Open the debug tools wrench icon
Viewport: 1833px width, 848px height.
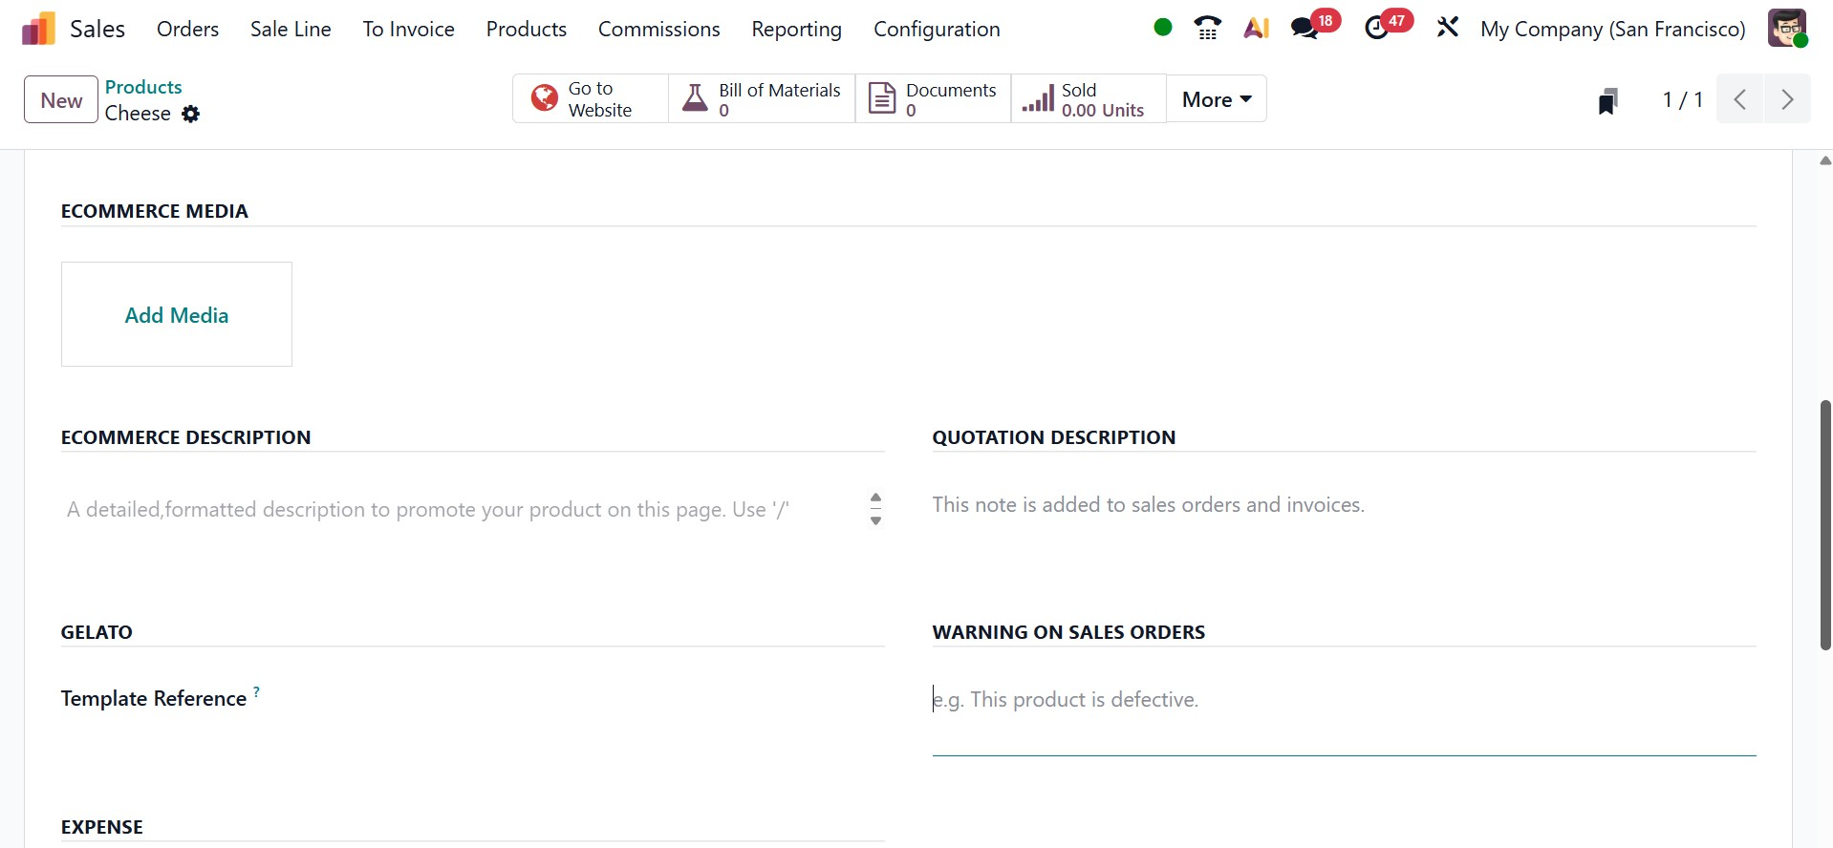(x=1448, y=29)
